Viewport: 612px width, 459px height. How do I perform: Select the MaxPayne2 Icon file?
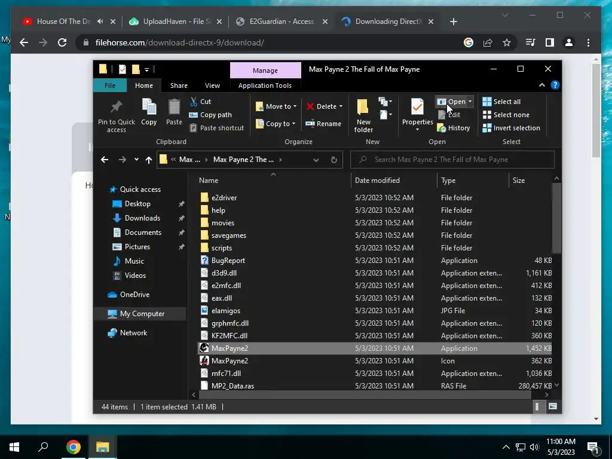[229, 360]
